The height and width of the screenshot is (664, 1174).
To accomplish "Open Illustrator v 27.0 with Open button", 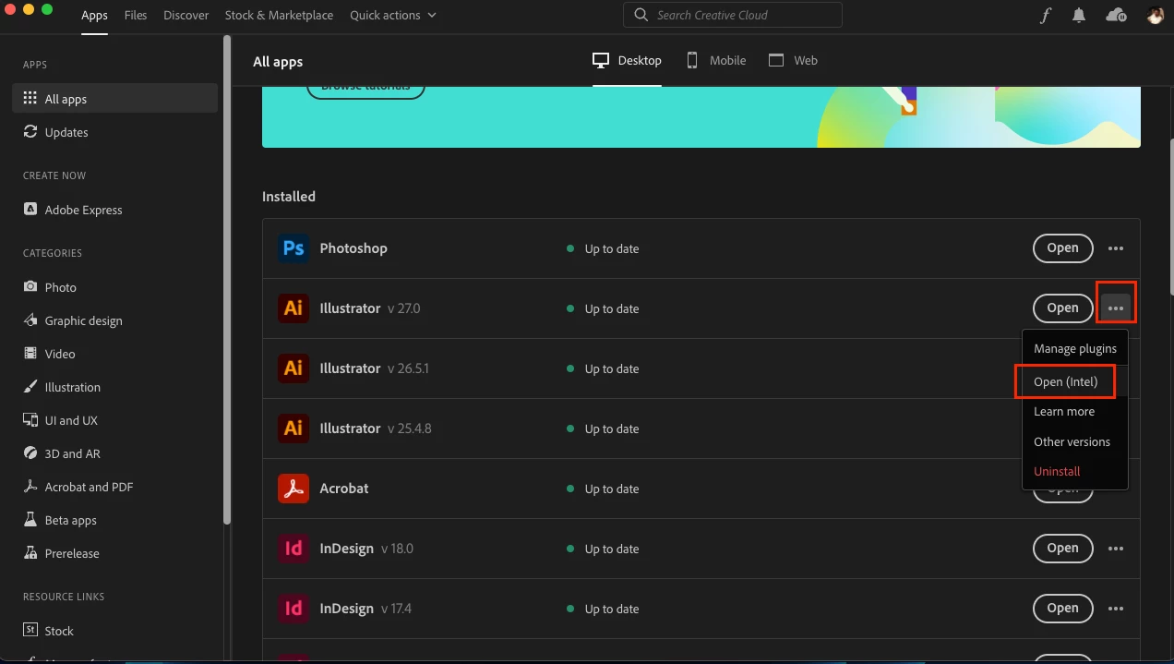I will (x=1062, y=308).
